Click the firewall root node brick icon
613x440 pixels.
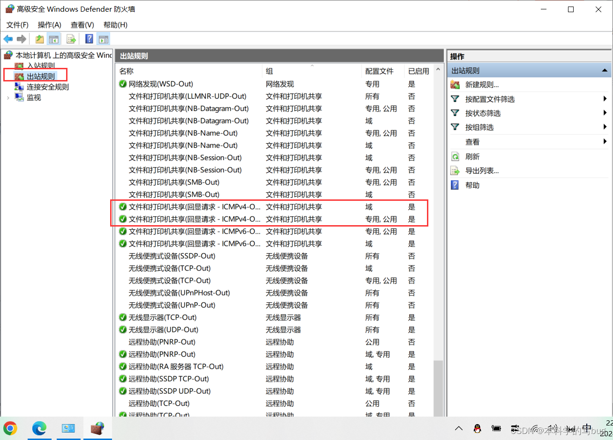pos(8,55)
